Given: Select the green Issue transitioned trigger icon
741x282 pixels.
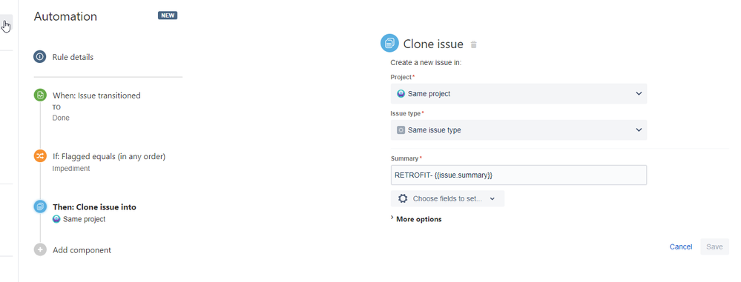Looking at the screenshot, I should [40, 95].
